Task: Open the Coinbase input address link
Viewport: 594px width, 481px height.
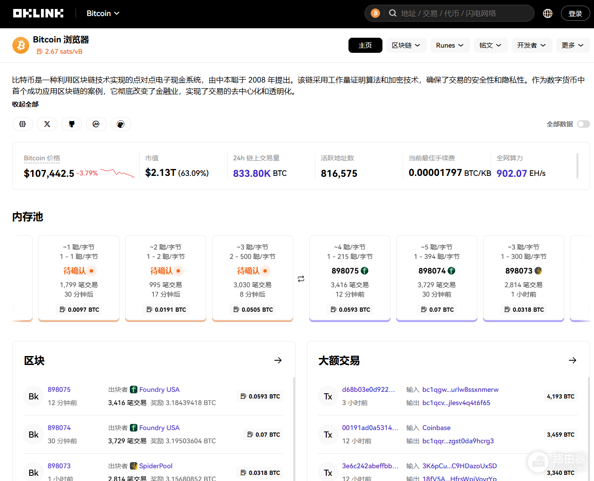Action: (x=436, y=428)
